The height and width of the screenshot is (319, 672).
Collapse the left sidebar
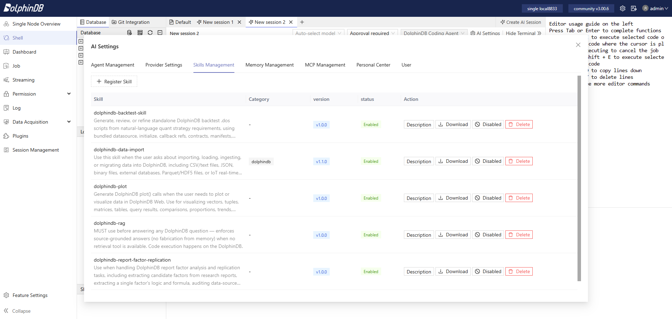coord(17,311)
